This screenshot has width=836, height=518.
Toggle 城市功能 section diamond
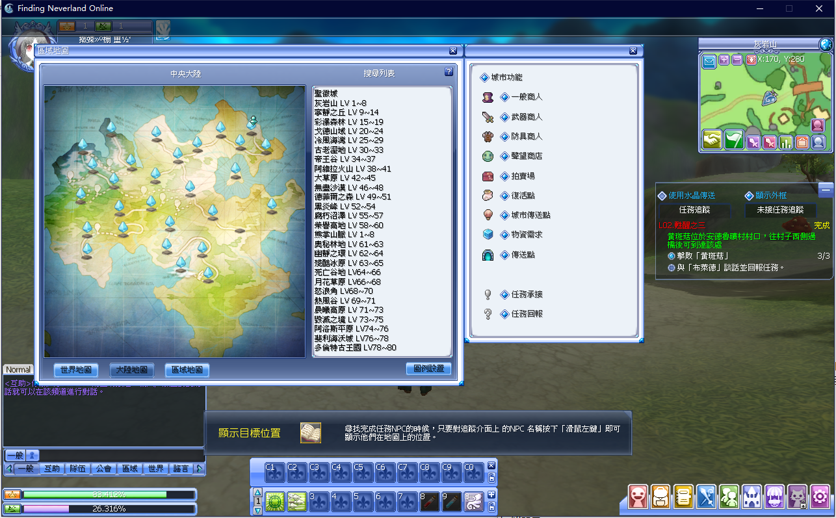484,77
